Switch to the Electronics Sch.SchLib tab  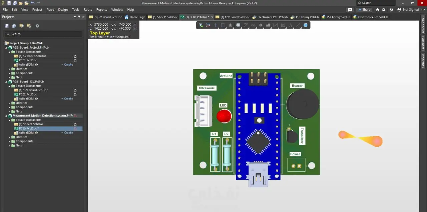370,17
